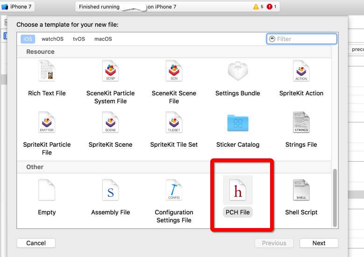Screen dimensions: 364x257
Task: Click the 'Sticker Catalog' label
Action: pos(238,144)
